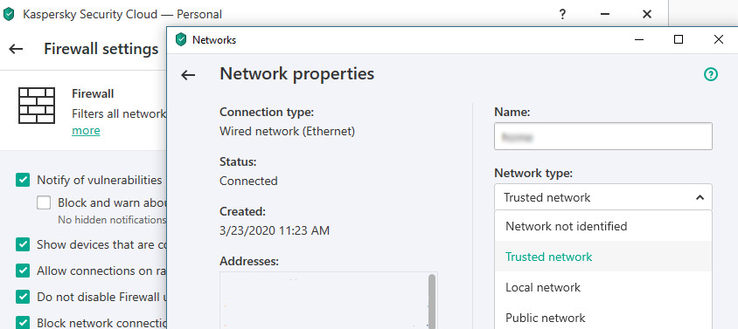The image size is (738, 329).
Task: Close the Networks window
Action: click(x=718, y=39)
